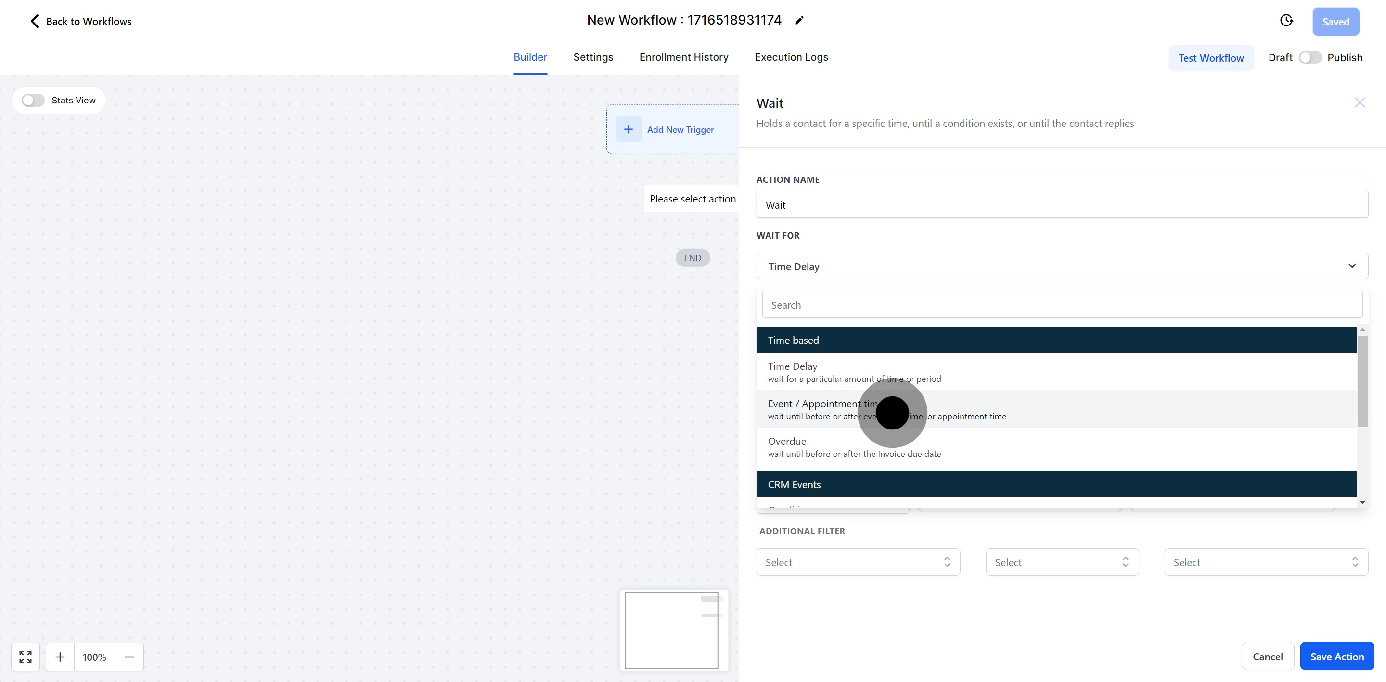
Task: Open the version history clock icon
Action: (x=1286, y=20)
